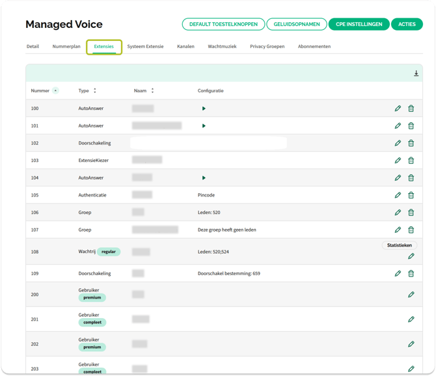Image resolution: width=436 pixels, height=376 pixels.
Task: Delete extension 101 using the trash icon
Action: tap(411, 126)
